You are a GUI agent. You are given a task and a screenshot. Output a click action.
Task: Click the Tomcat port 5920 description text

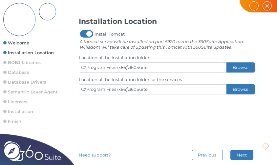click(x=162, y=44)
